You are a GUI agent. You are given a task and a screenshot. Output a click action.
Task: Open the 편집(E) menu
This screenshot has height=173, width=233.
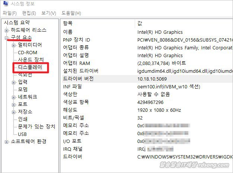pyautogui.click(x=29, y=13)
